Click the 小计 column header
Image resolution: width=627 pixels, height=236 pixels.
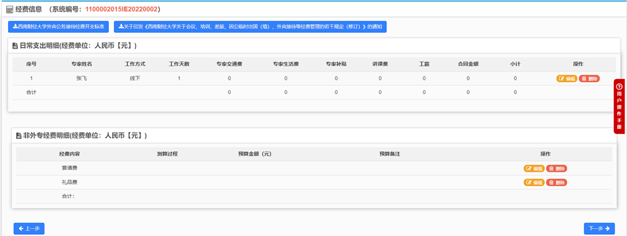coord(515,64)
